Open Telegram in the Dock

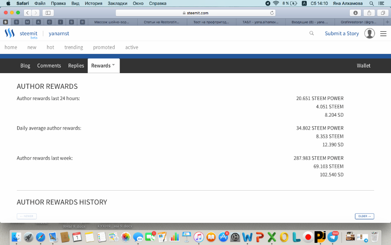332,237
